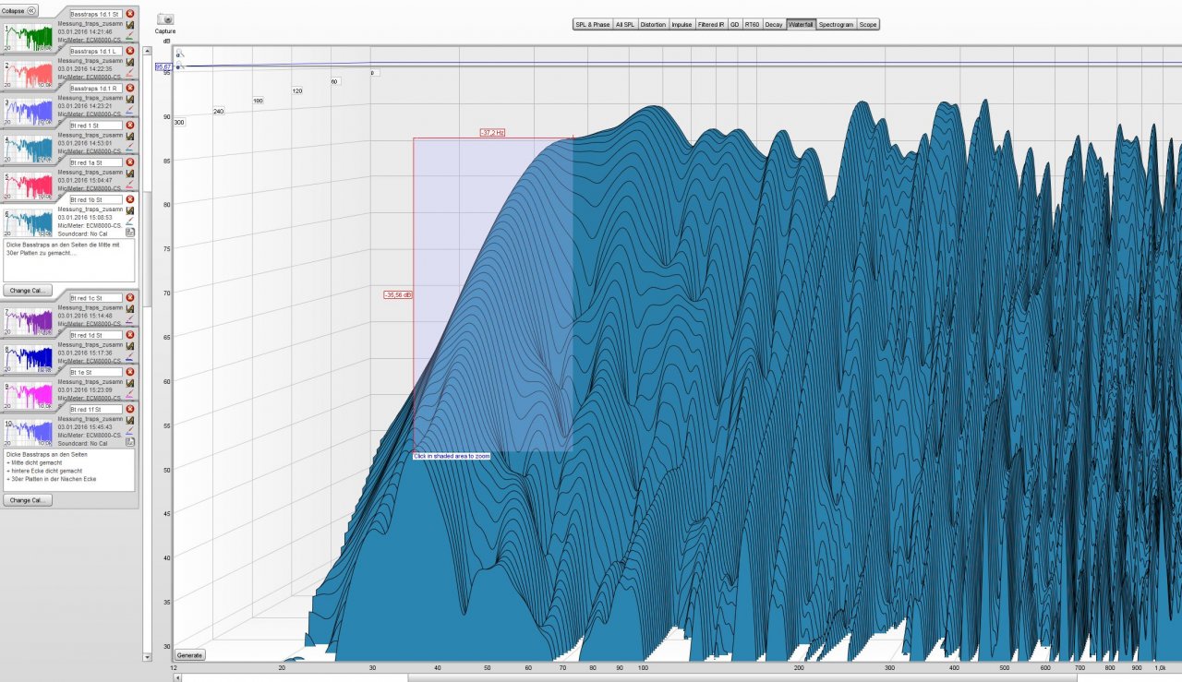
Task: Remove the Bt red 1a St measurement
Action: (x=130, y=162)
